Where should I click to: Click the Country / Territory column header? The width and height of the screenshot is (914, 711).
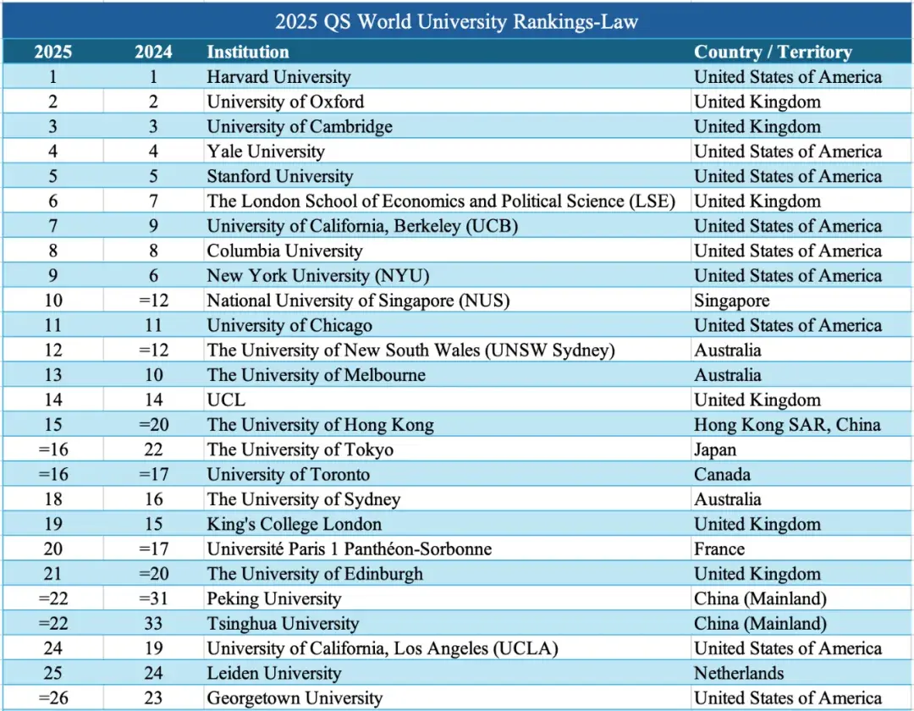[772, 52]
